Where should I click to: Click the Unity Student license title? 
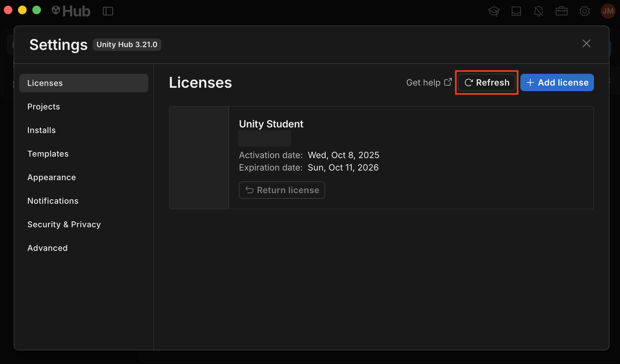pyautogui.click(x=271, y=124)
